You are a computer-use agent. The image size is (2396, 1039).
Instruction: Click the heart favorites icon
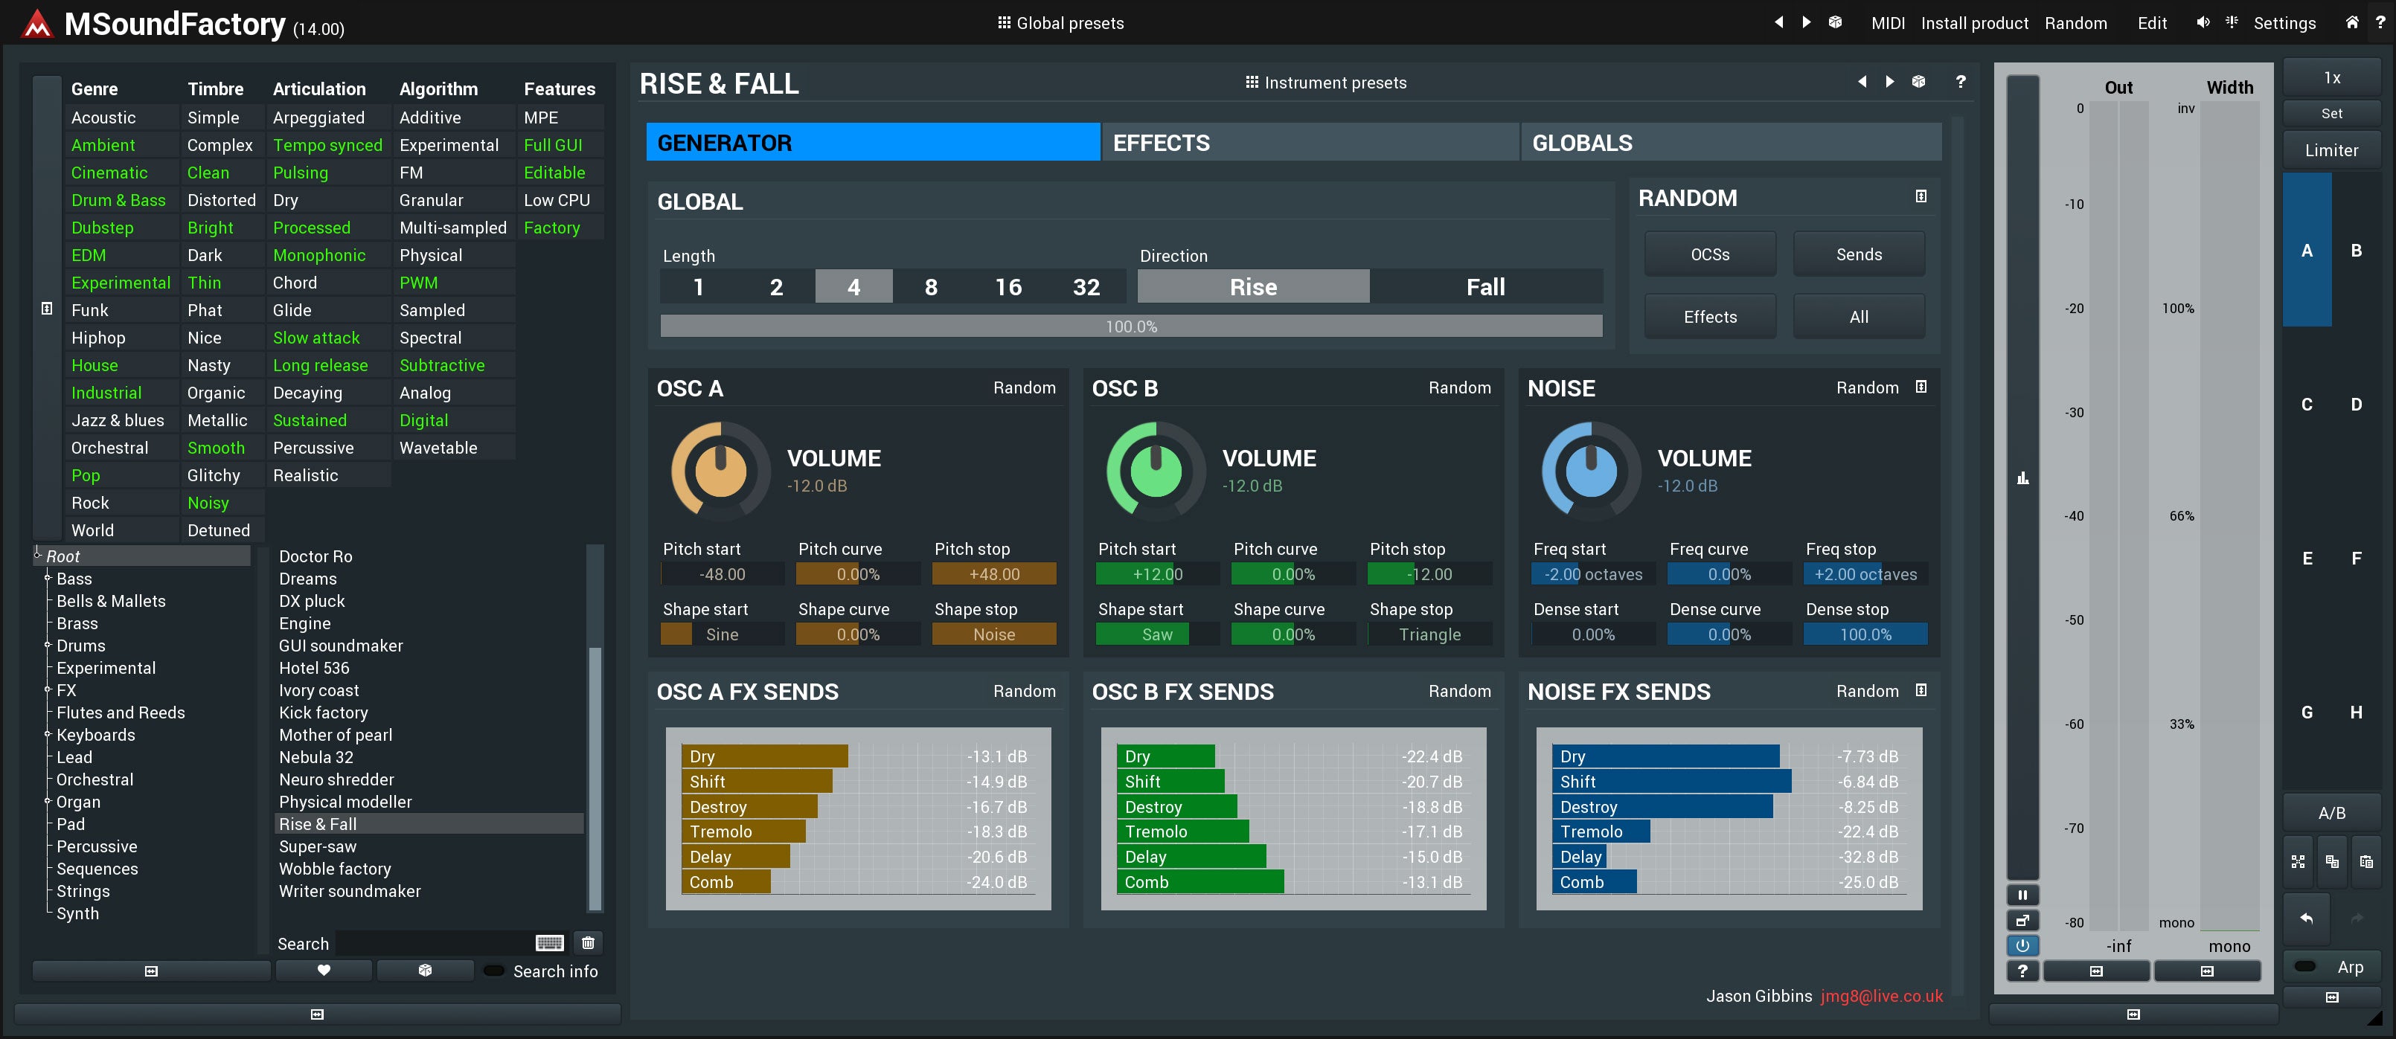(324, 971)
